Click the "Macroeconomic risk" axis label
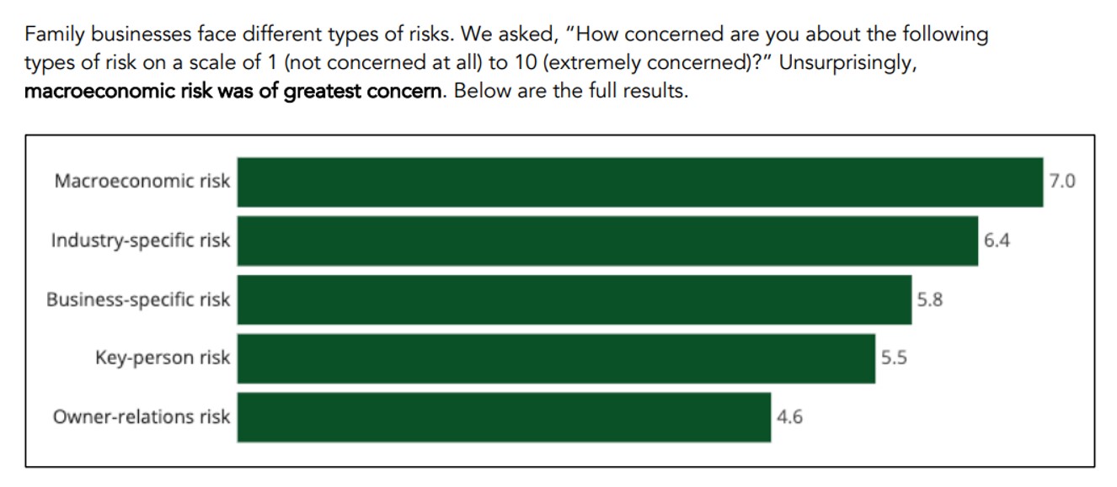 tap(142, 181)
